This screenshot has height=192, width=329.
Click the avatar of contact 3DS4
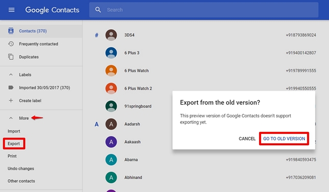point(111,35)
